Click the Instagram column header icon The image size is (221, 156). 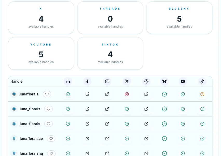point(107,81)
